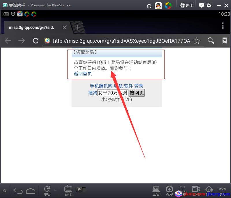Click the help question mark icon
This screenshot has height=198, width=231.
pos(202,5)
